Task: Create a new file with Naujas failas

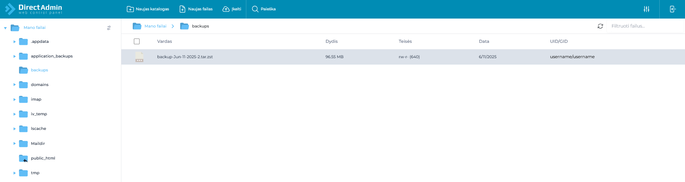Action: [196, 9]
